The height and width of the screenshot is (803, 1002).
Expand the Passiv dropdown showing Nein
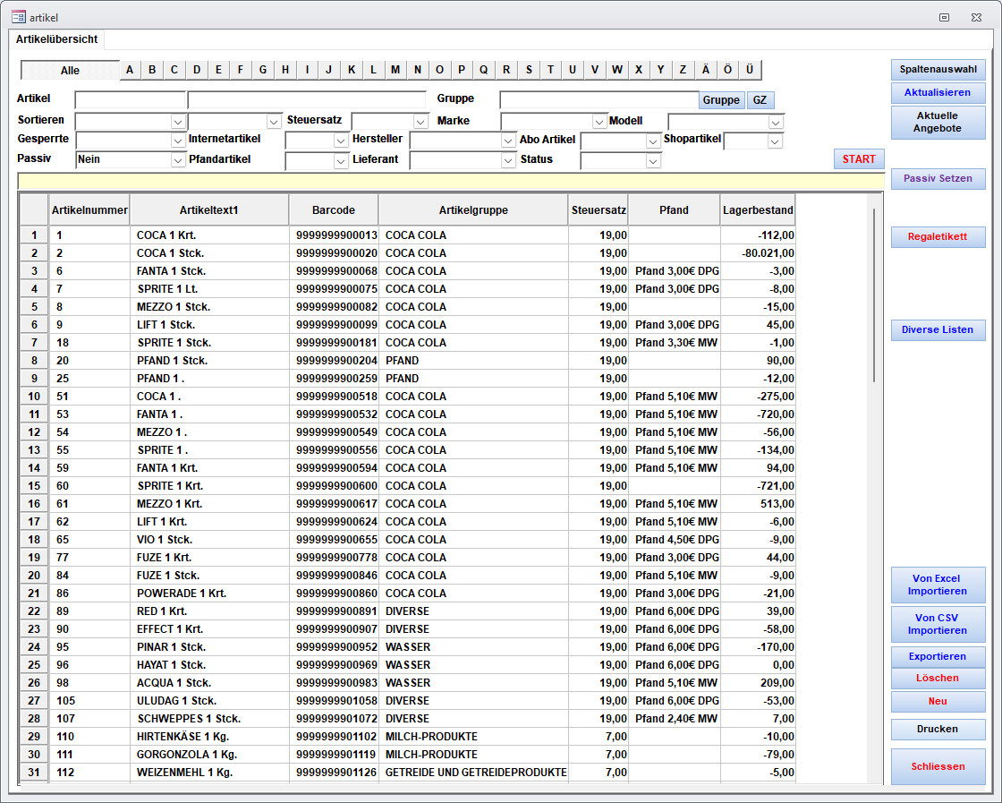(x=177, y=160)
